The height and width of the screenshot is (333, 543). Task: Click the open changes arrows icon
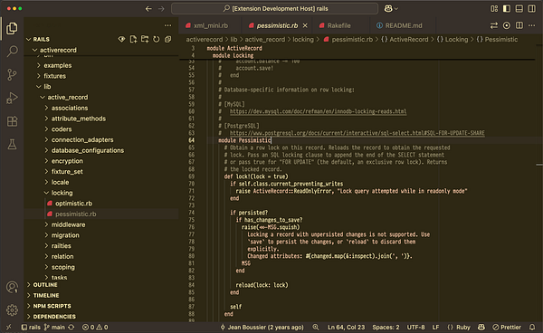[x=494, y=25]
